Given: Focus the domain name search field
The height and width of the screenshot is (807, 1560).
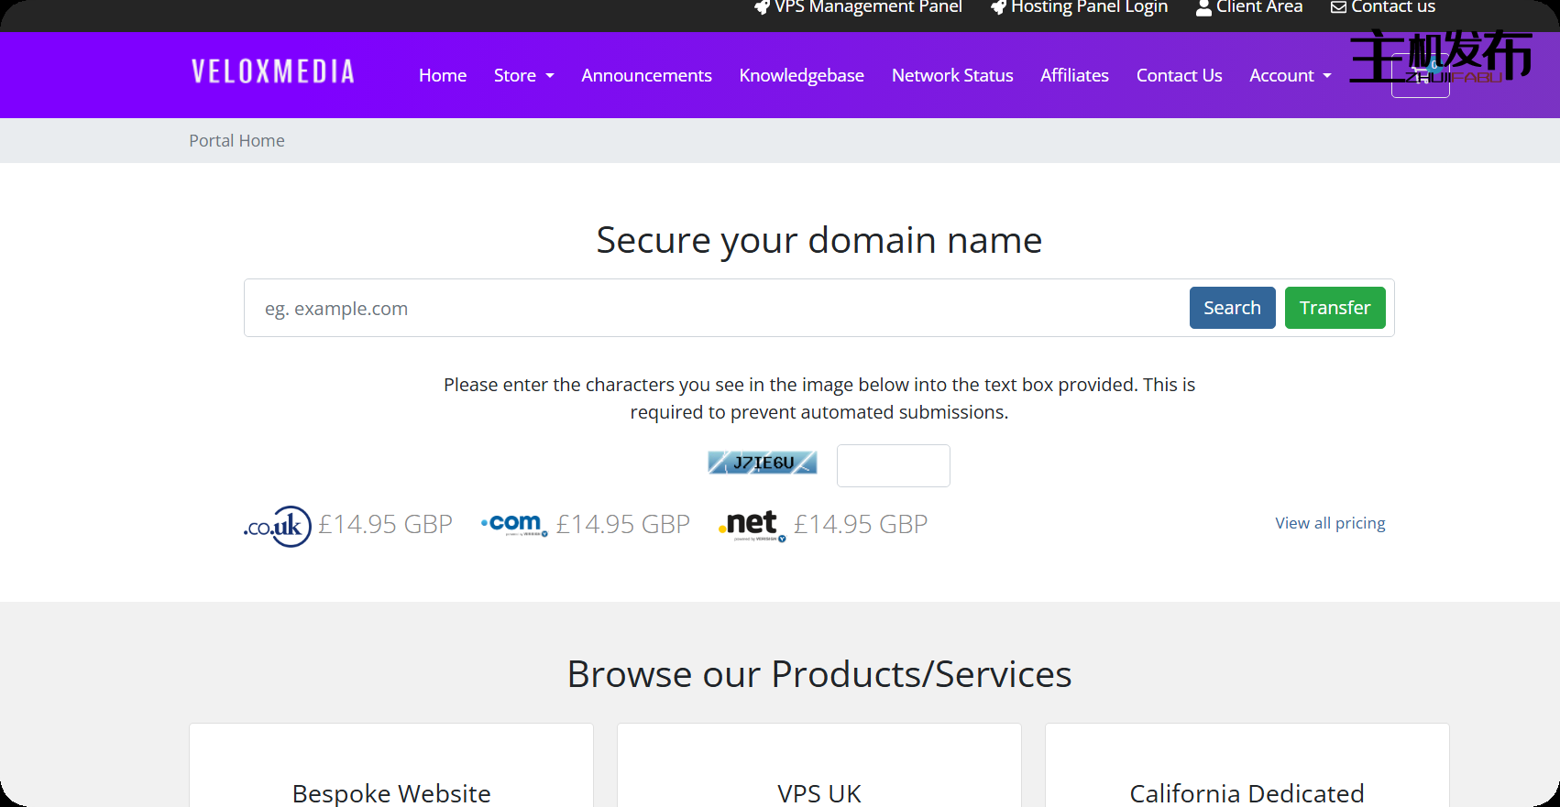Looking at the screenshot, I should 715,309.
